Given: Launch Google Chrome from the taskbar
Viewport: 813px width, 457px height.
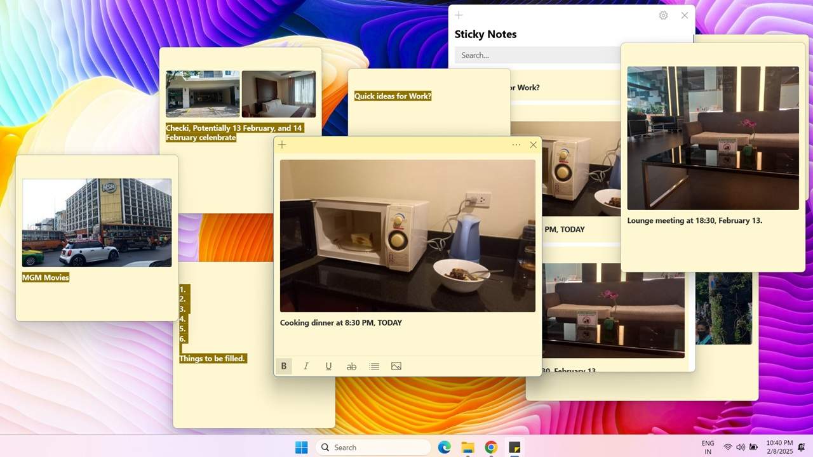Looking at the screenshot, I should tap(490, 447).
